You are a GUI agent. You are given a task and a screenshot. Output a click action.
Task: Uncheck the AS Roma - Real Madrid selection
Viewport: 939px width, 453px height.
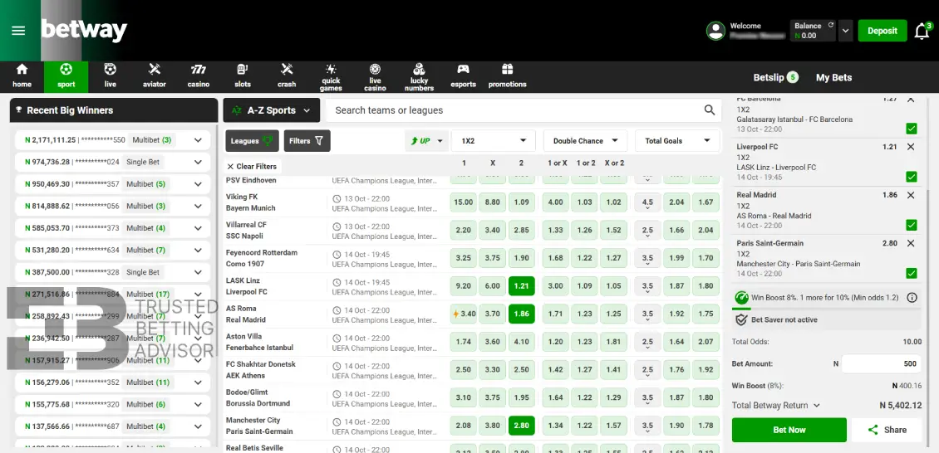pos(912,226)
